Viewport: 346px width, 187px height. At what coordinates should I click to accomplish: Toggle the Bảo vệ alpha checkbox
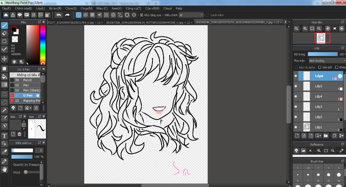point(296,67)
